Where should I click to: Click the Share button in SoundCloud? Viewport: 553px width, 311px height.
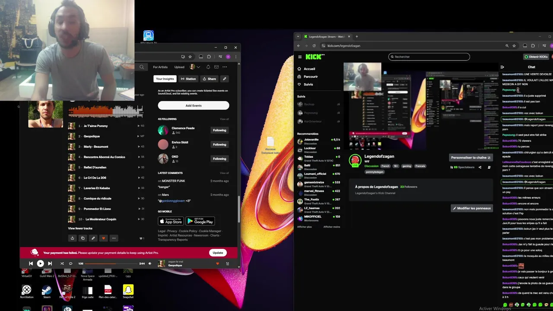pos(210,79)
